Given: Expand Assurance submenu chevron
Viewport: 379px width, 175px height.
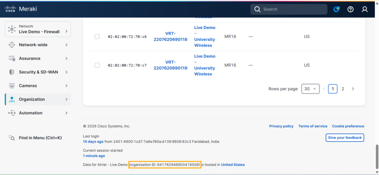Looking at the screenshot, I should click(67, 58).
